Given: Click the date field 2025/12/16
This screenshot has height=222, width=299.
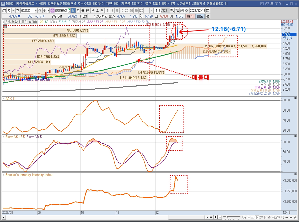Looking at the screenshot, I should 197,11.
